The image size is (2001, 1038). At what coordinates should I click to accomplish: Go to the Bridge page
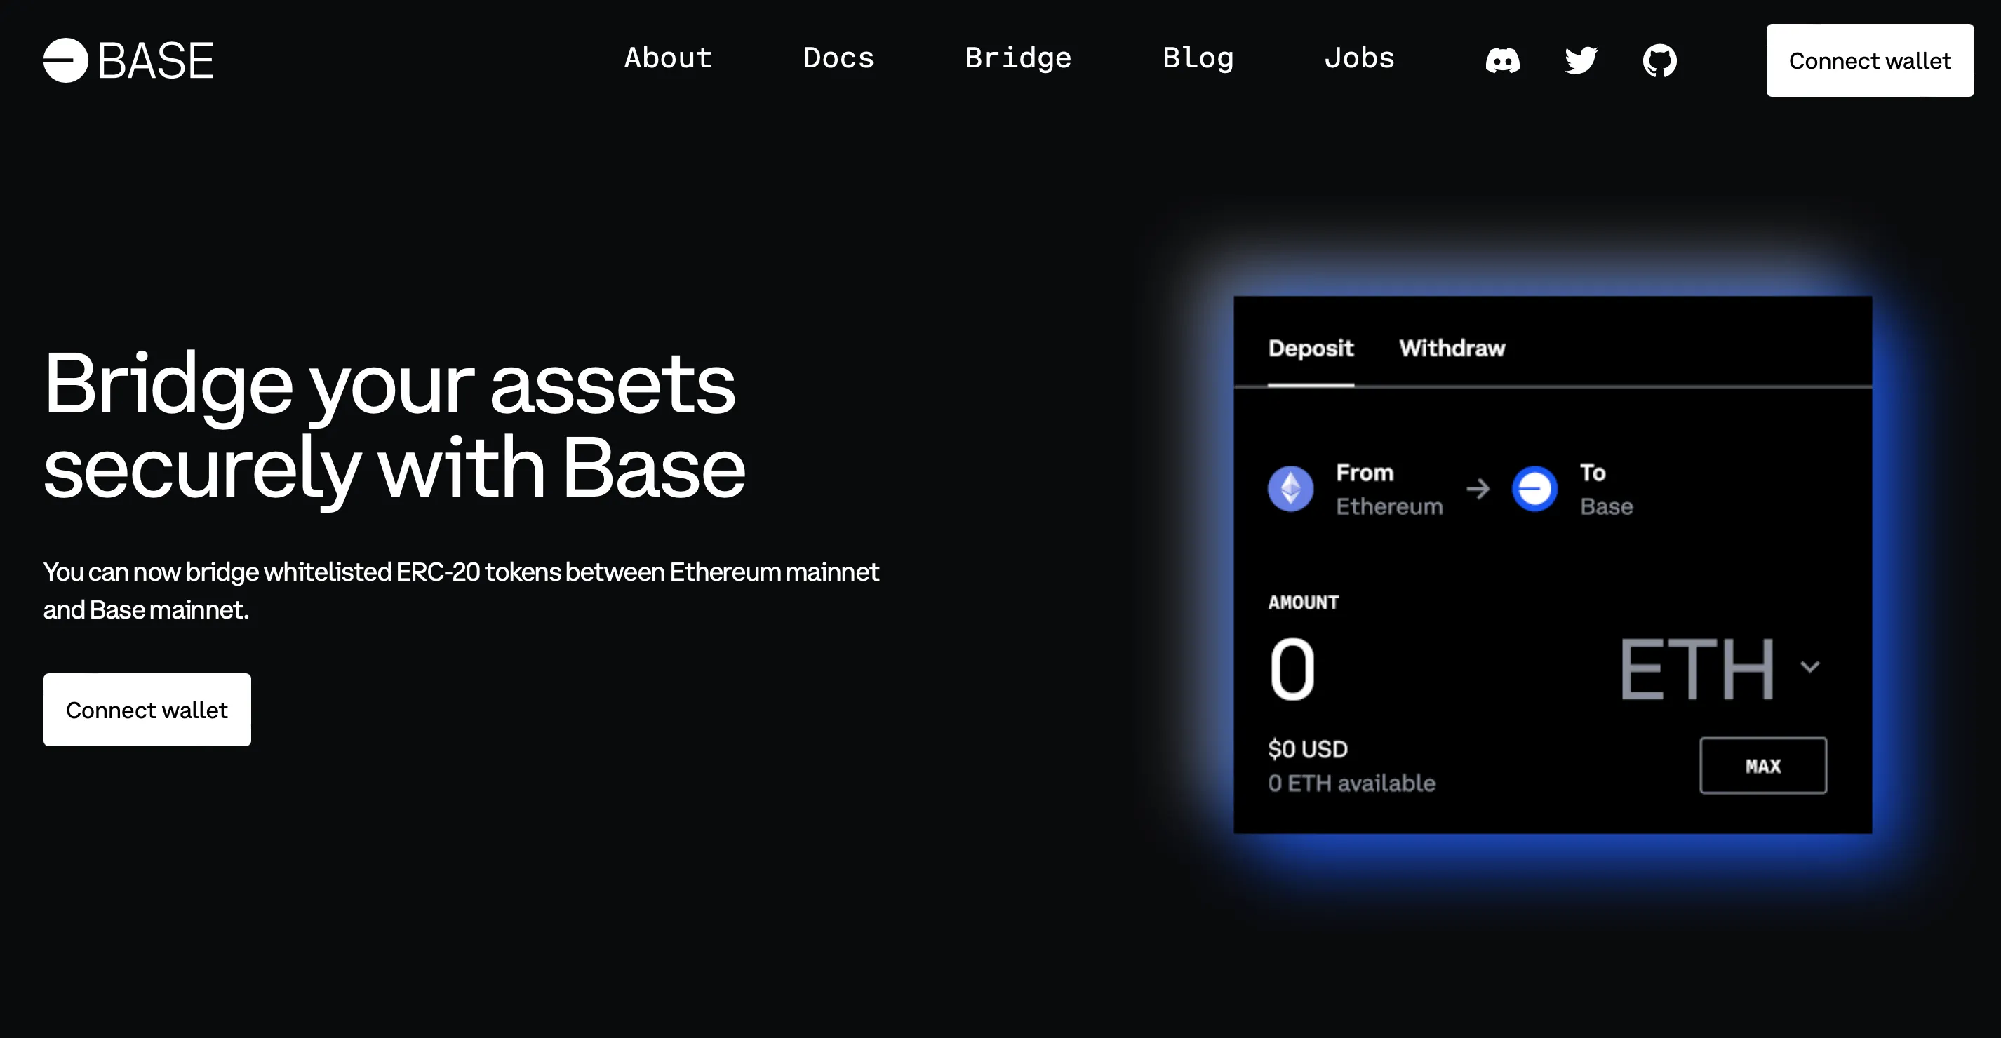coord(1017,58)
